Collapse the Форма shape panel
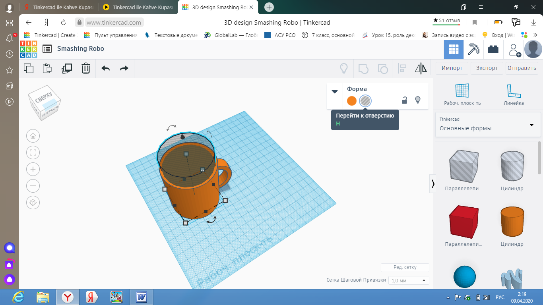This screenshot has width=543, height=305. pyautogui.click(x=335, y=92)
